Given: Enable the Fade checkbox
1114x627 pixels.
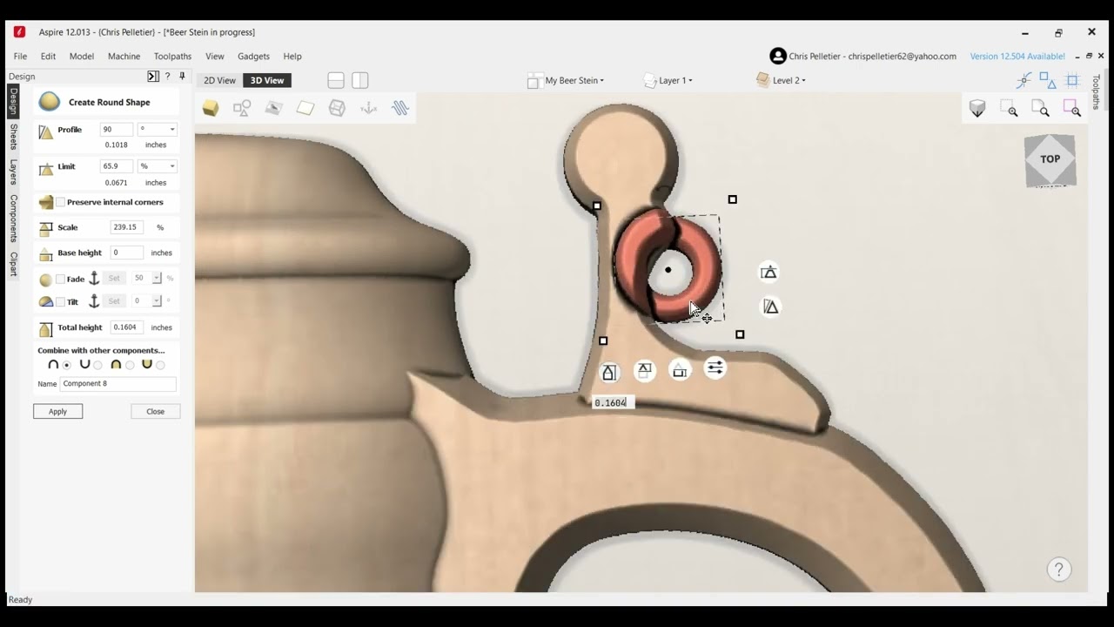Looking at the screenshot, I should [61, 279].
